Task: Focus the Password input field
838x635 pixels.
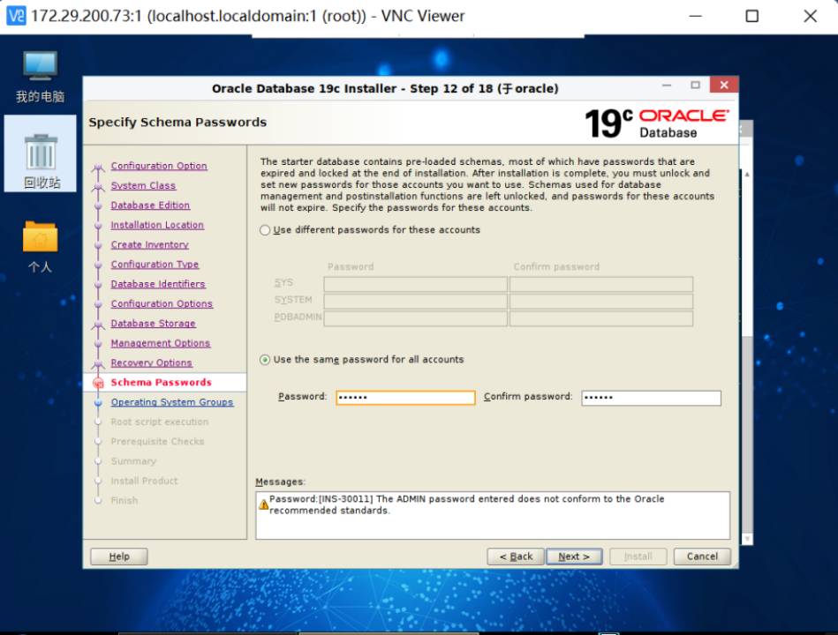Action: [405, 398]
